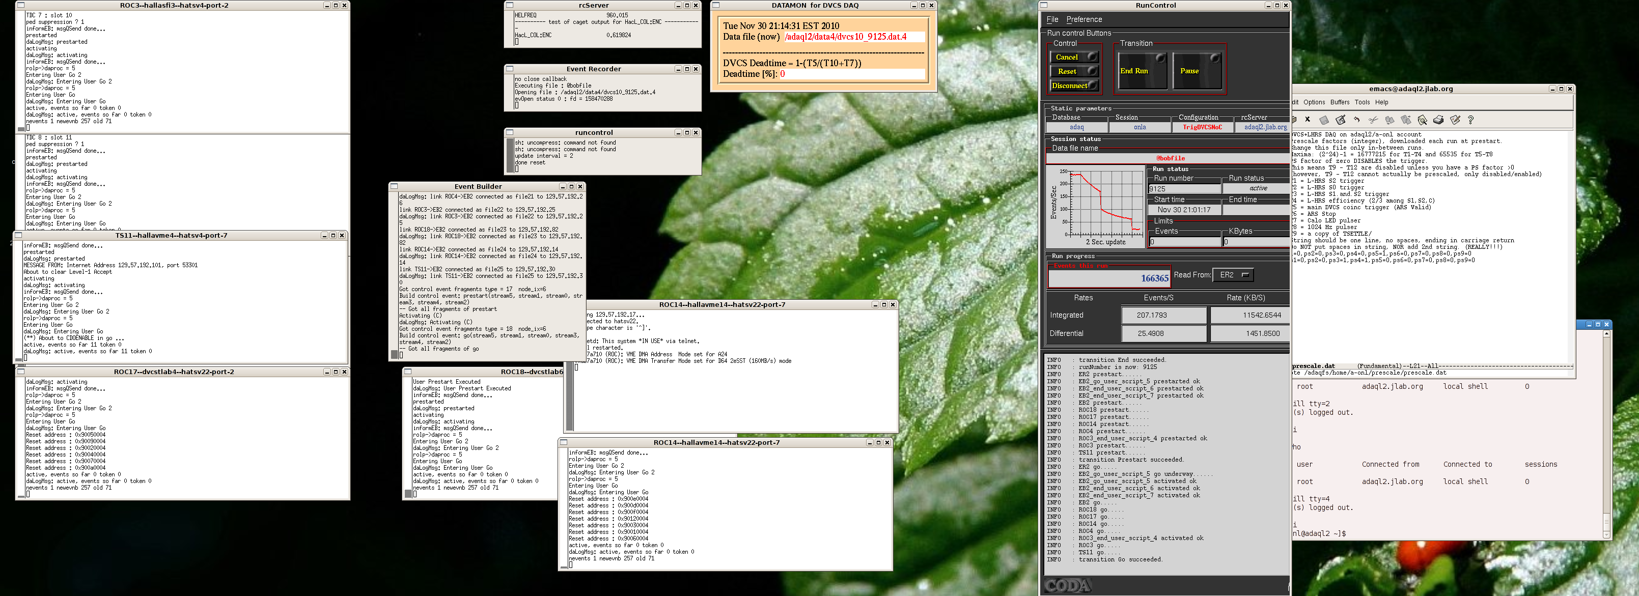Screen dimensions: 1639x596
Task: Open File menu in RunControl
Action: [1052, 19]
